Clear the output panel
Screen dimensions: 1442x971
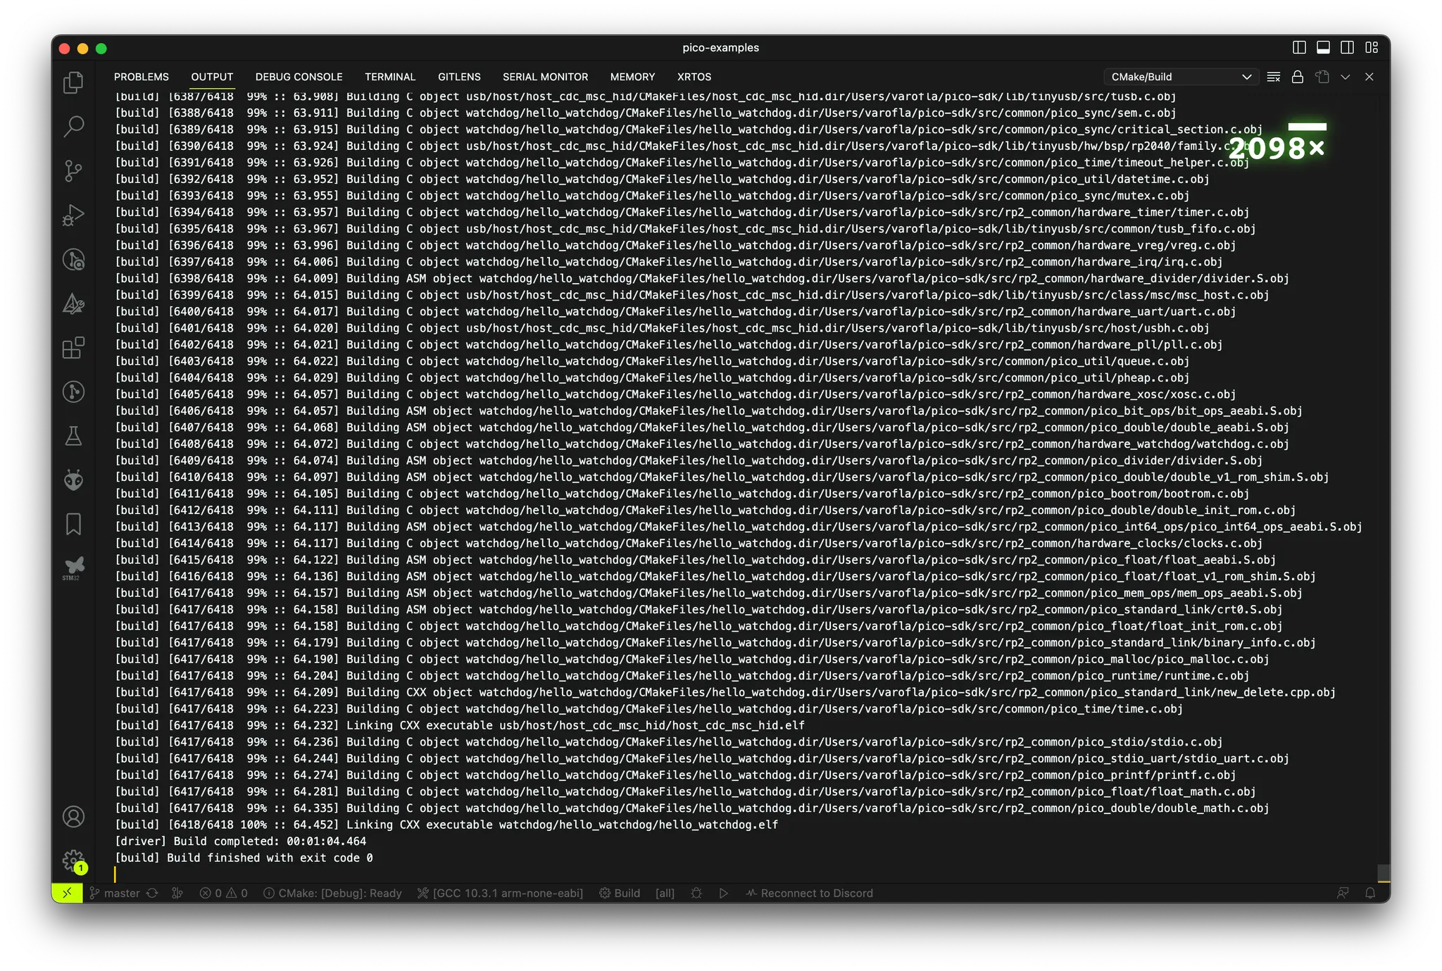[x=1273, y=77]
